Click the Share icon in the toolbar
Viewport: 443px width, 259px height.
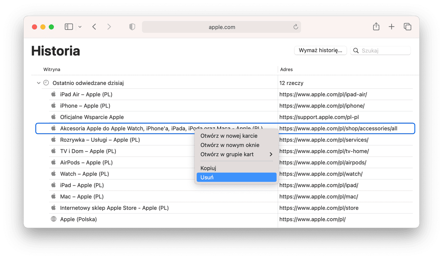[376, 27]
